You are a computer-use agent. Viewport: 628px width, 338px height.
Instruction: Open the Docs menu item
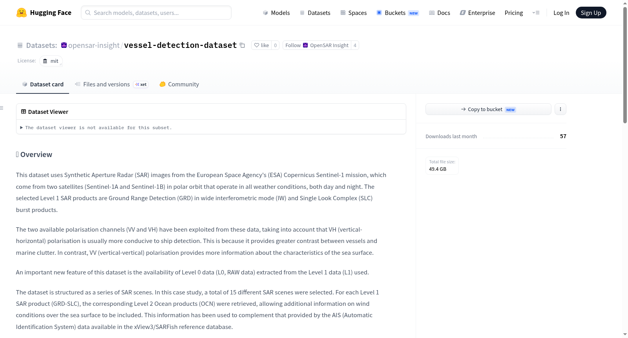(x=440, y=13)
